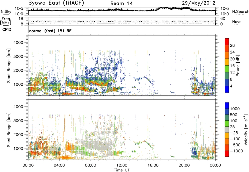The width and height of the screenshot is (249, 172).
Task: Click the 18 tick on the frequency axis
Action: pos(21,19)
